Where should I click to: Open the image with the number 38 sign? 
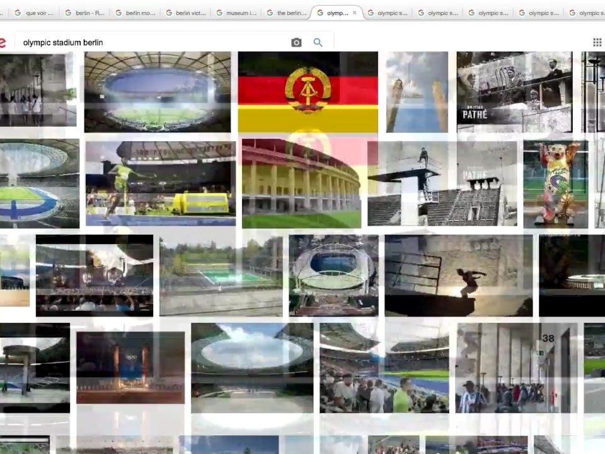click(516, 368)
